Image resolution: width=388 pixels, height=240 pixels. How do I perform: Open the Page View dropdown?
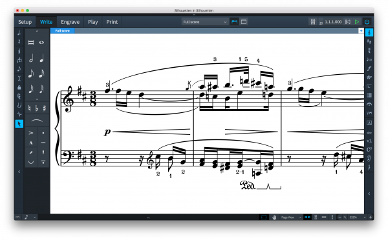click(x=291, y=217)
